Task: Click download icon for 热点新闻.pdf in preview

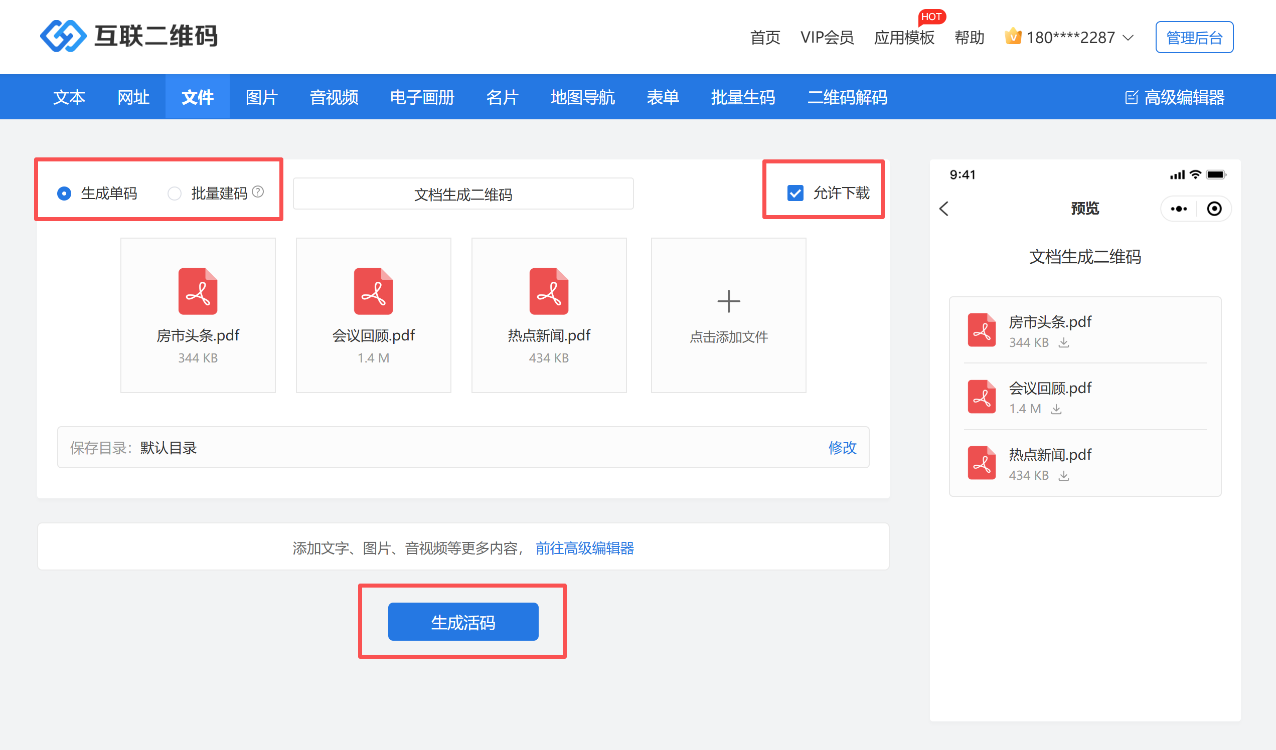Action: 1064,476
